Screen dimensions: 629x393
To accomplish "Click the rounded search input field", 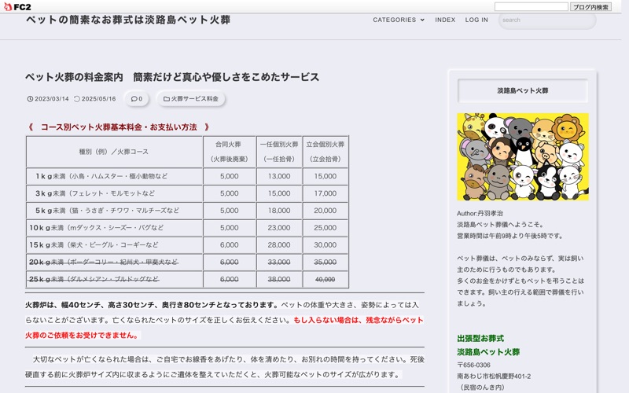I will point(547,20).
